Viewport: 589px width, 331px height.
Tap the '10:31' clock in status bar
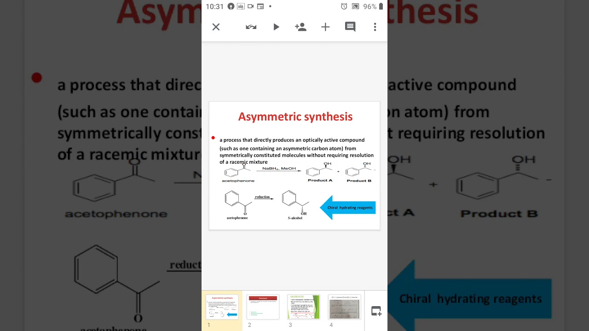(x=214, y=6)
